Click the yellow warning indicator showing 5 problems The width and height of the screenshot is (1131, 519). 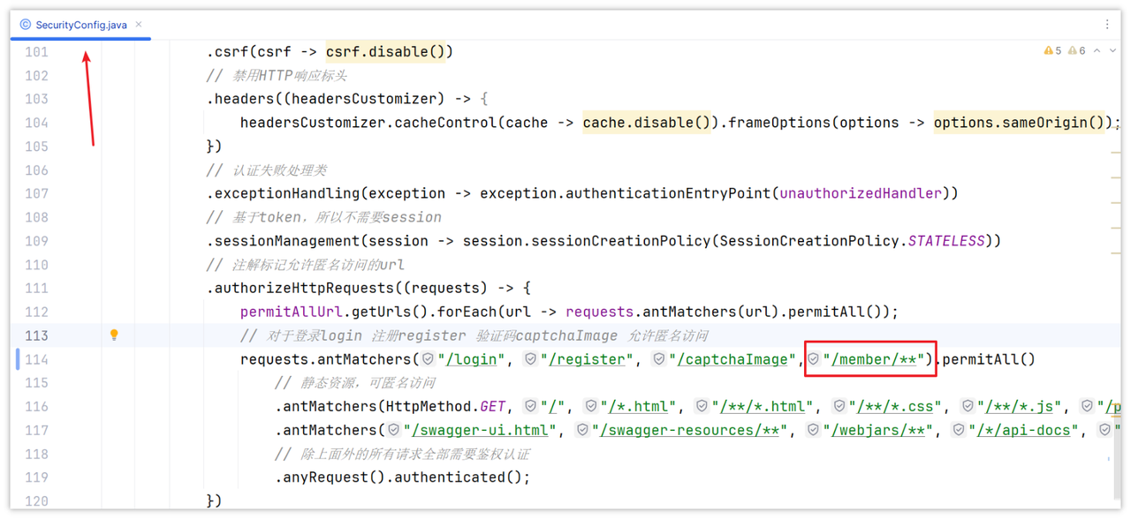click(1052, 51)
